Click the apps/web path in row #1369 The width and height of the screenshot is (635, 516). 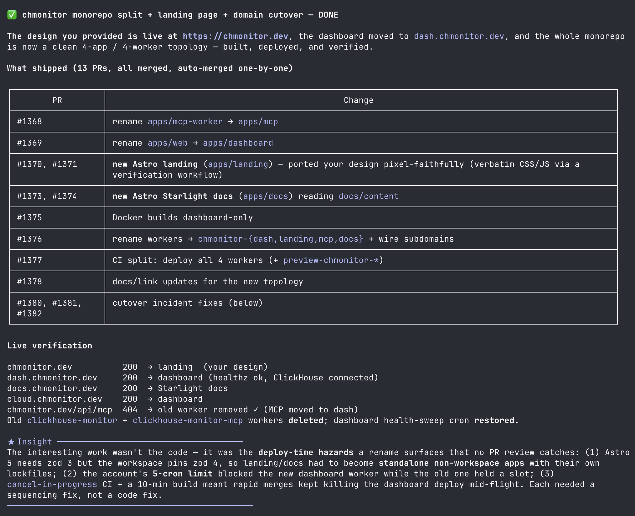[x=167, y=143]
